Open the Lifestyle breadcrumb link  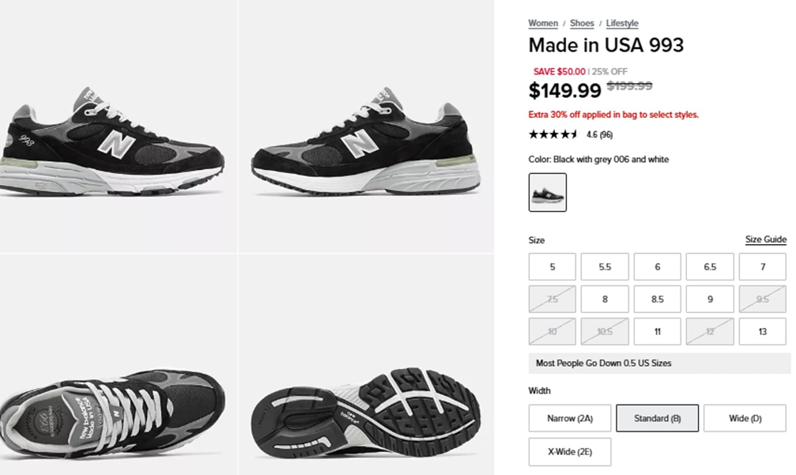coord(622,24)
